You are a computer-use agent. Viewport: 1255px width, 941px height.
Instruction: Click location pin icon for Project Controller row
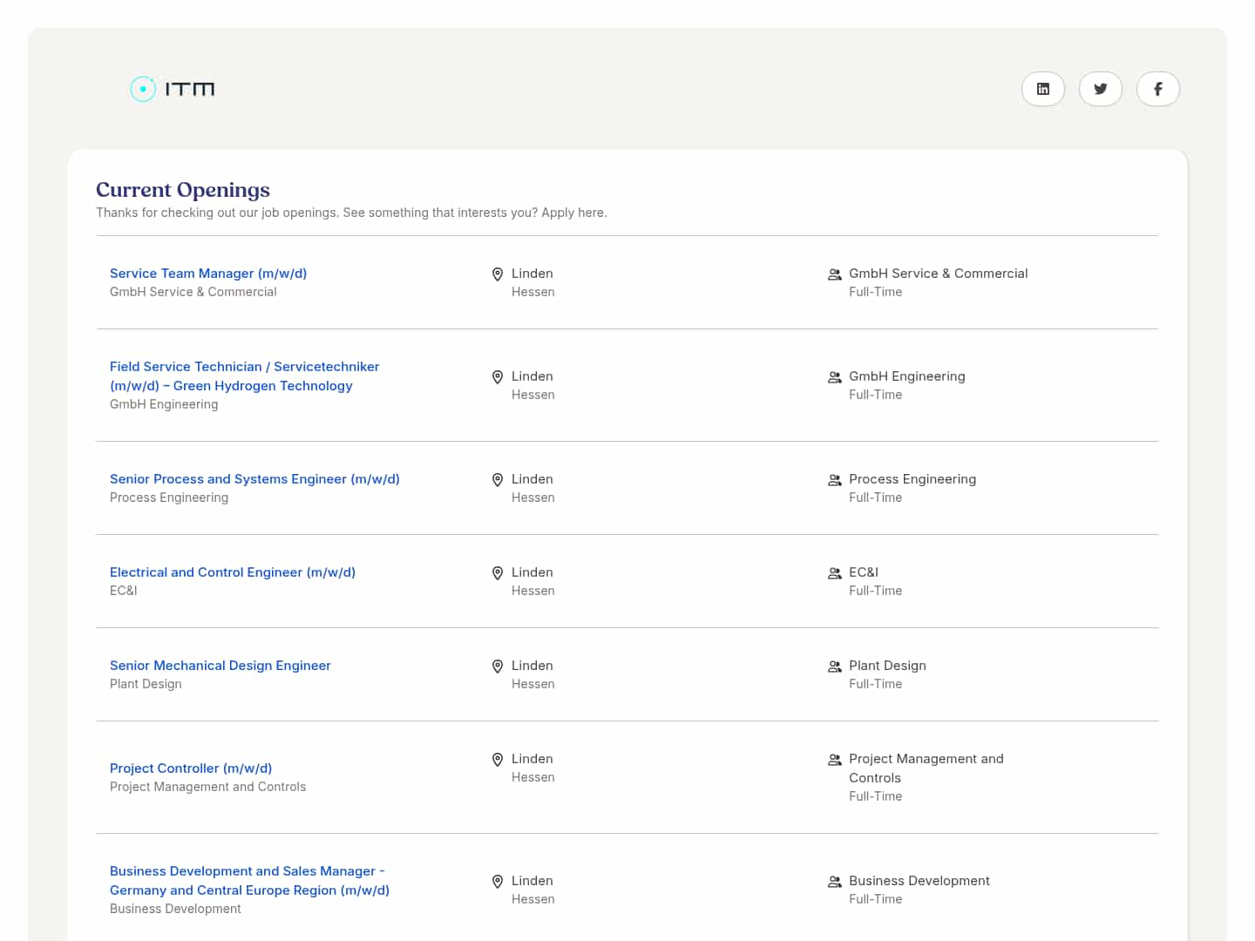[x=498, y=760]
